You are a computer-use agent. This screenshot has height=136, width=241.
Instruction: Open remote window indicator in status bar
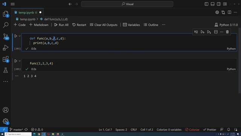pyautogui.click(x=4, y=130)
